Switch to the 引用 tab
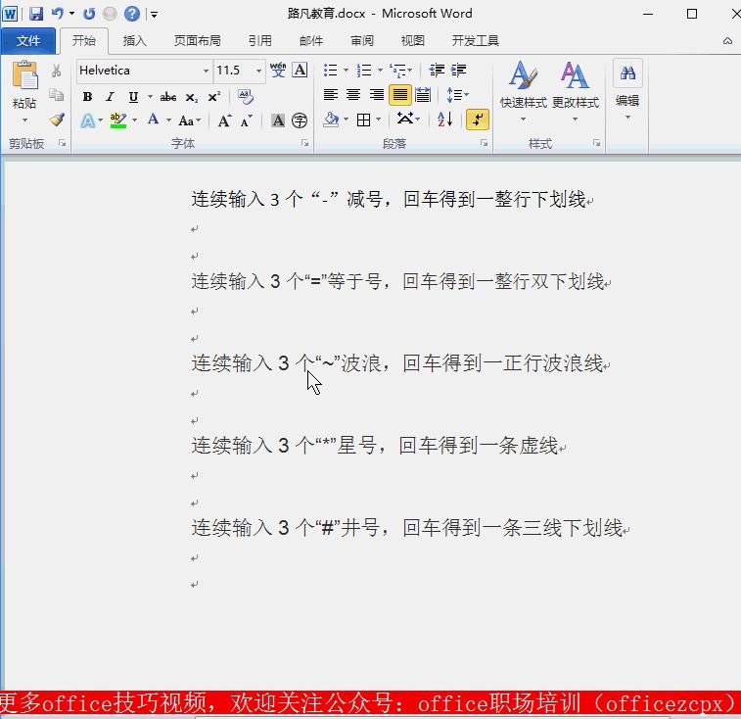The height and width of the screenshot is (719, 741). (260, 41)
